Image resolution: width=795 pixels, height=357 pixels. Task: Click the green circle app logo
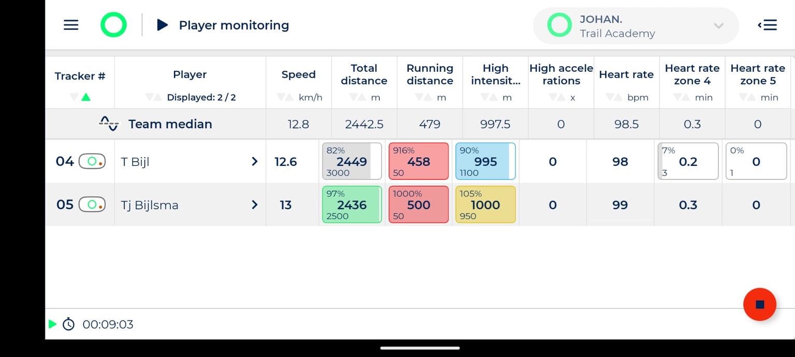[x=113, y=24]
